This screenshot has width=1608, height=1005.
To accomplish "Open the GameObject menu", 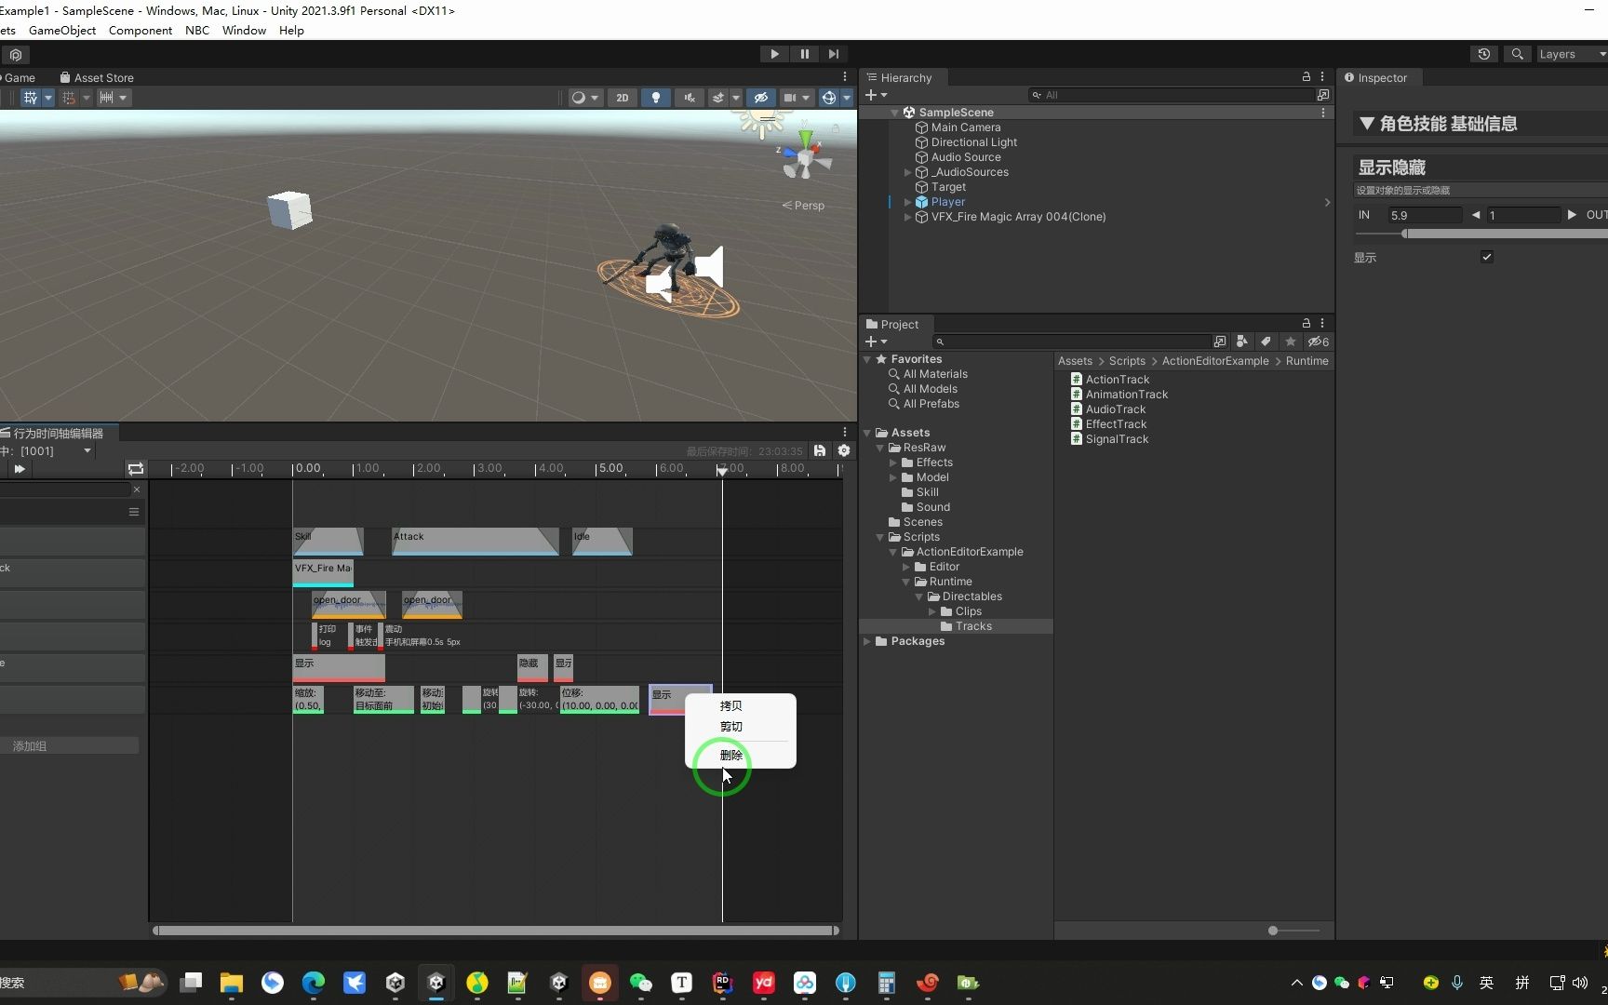I will 62,31.
